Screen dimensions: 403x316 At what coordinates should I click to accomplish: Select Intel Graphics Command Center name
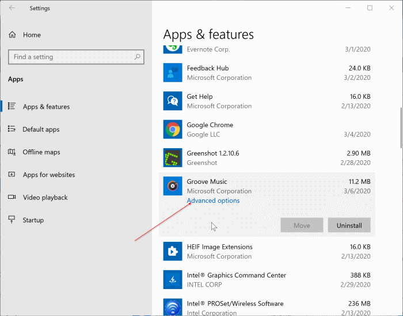(237, 275)
